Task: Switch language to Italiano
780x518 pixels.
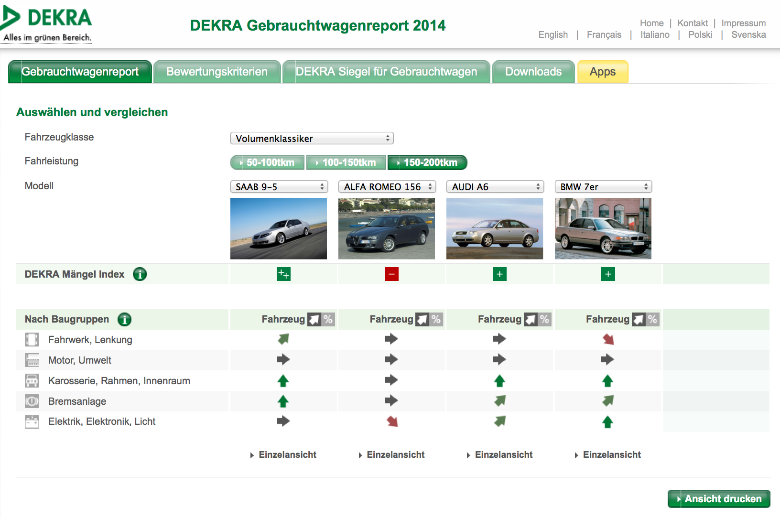Action: click(655, 35)
